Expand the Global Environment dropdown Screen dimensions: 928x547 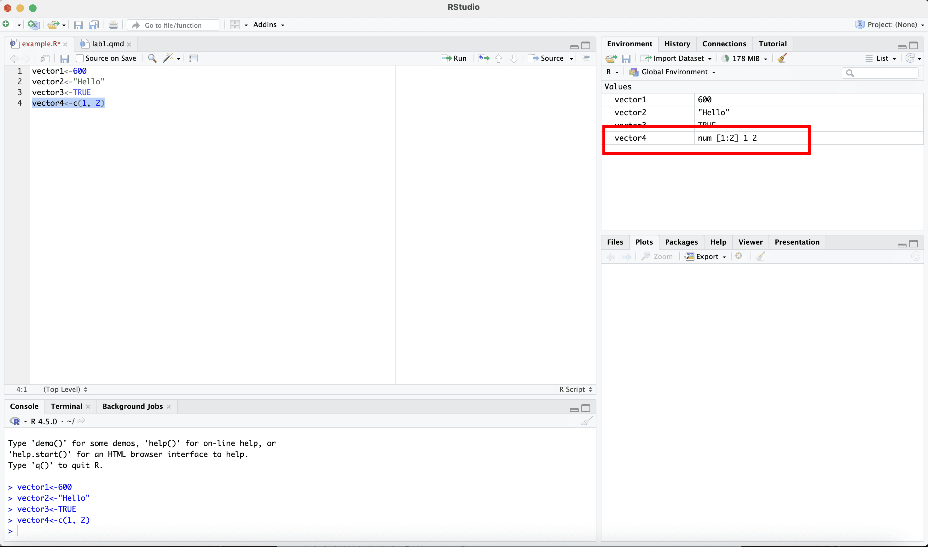tap(674, 72)
